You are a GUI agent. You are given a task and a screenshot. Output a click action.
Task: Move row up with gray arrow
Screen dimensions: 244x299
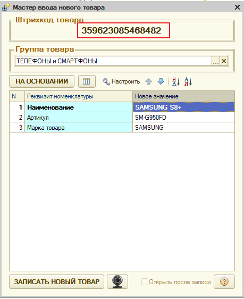148,81
